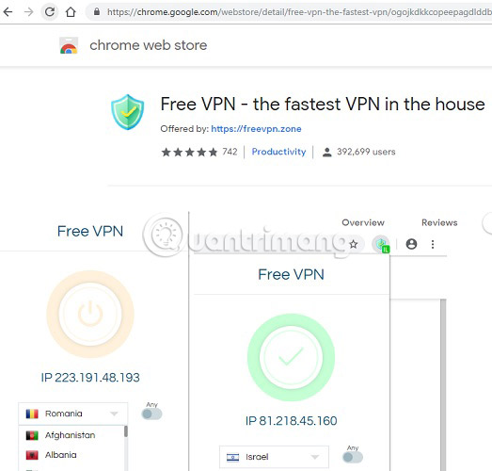The width and height of the screenshot is (492, 471).
Task: Click the browser back arrow
Action: tap(8, 12)
